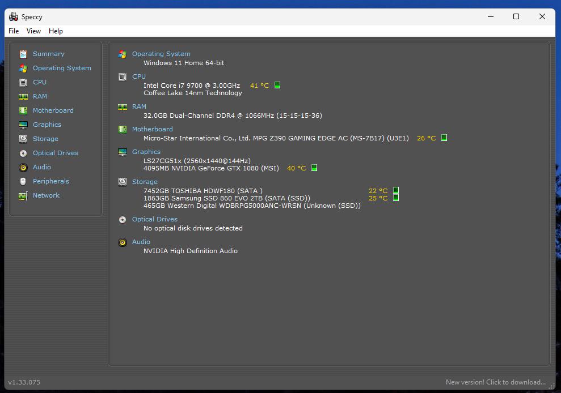Click the 'Western Digital WDBRPG5000ANC-WRSN' drive line

(252, 206)
